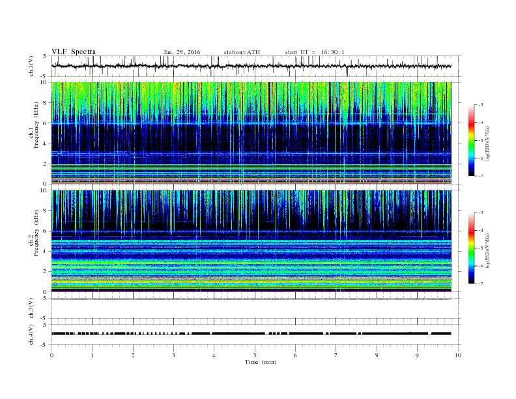The width and height of the screenshot is (516, 399).
Task: Click the "1" tick on the time axis
Action: tap(92, 355)
